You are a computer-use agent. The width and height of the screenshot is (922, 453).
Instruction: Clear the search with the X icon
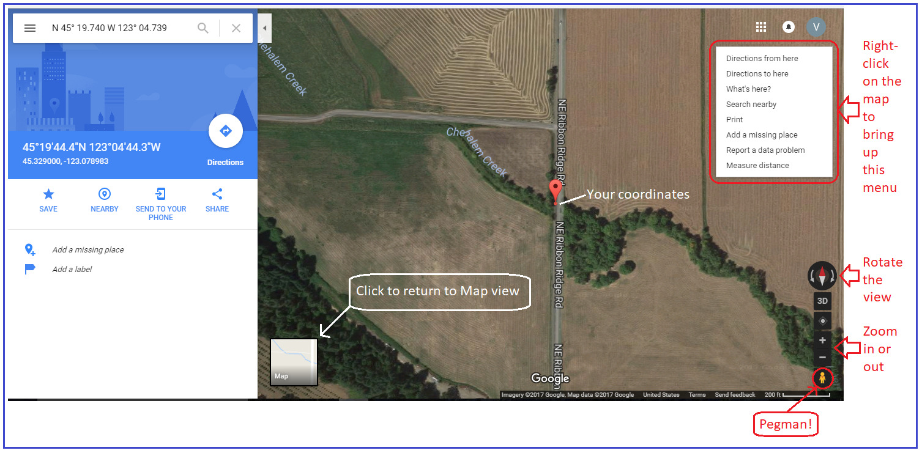click(236, 28)
